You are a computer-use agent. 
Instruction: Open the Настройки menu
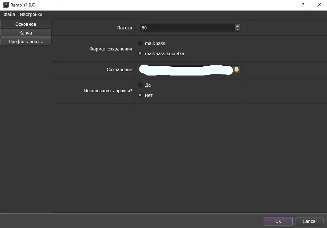(x=31, y=15)
